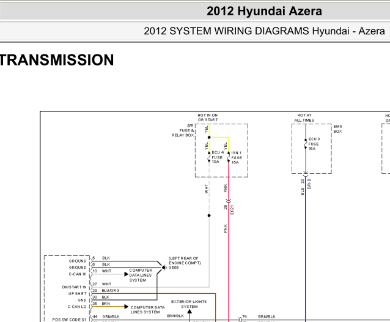Click pin number 10 on the C-CAN HI wire

pyautogui.click(x=95, y=271)
